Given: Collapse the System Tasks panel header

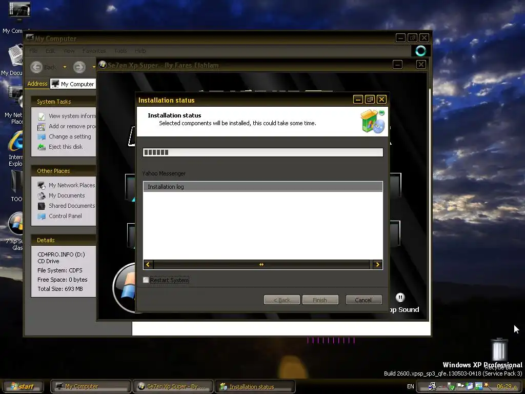Looking at the screenshot, I should tap(63, 102).
